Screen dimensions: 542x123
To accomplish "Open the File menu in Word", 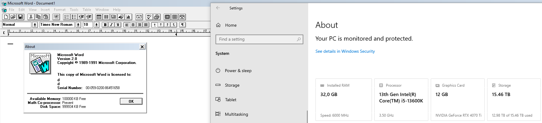I will (12, 10).
